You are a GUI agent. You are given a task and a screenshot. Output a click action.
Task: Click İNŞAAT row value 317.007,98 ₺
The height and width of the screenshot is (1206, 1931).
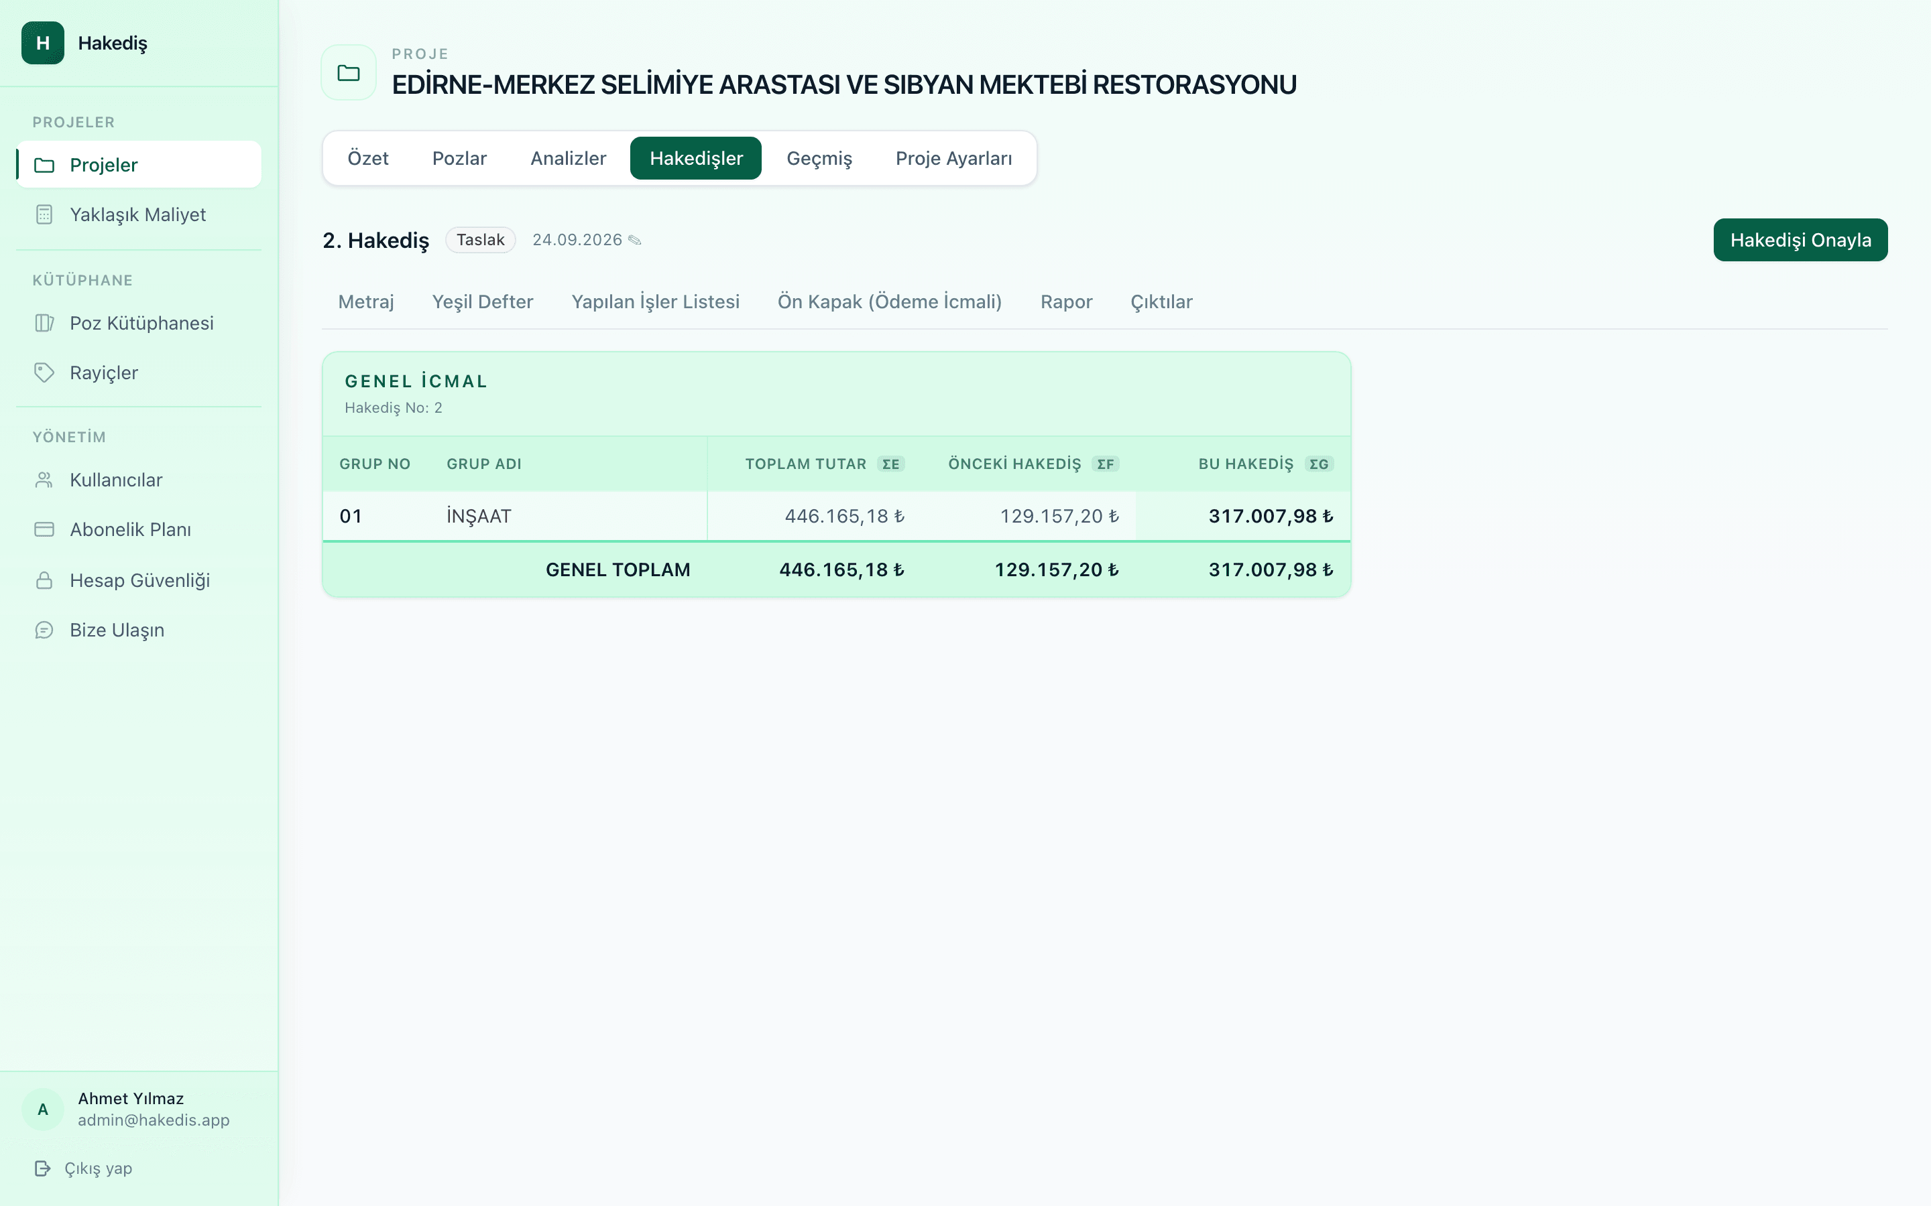point(1271,516)
